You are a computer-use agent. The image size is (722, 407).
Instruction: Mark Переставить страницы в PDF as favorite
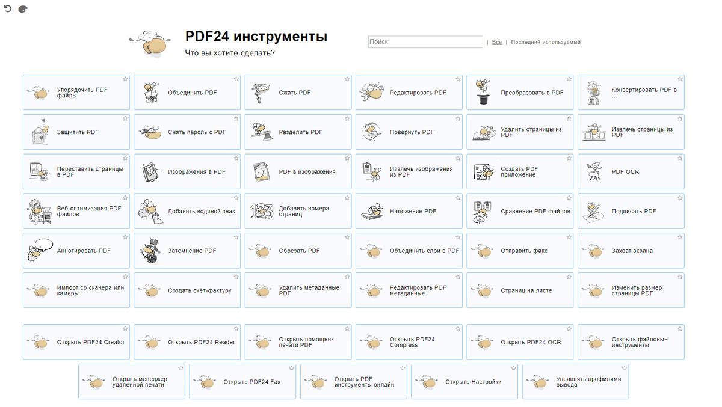125,158
